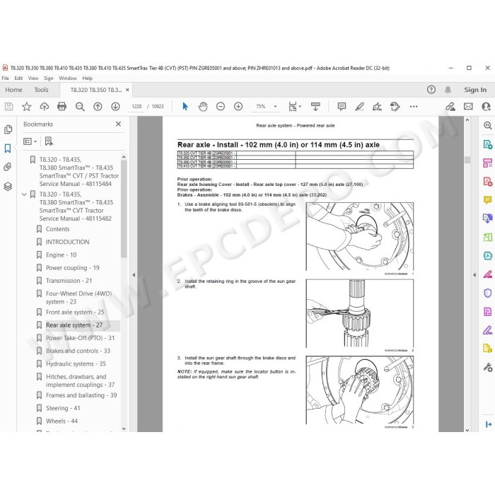Screen dimensions: 495x495
Task: Add file to starred favorites
Action: click(27, 107)
